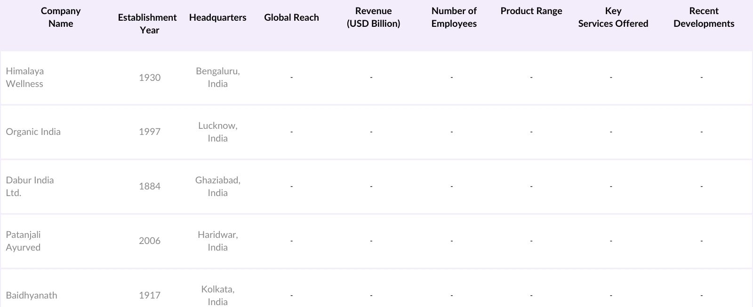Click the Company Name column header
This screenshot has height=307, width=753.
click(61, 17)
